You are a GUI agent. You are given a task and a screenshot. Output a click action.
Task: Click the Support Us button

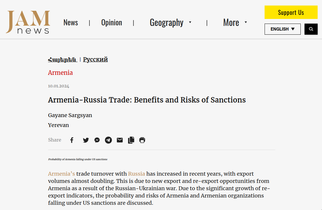coord(291,12)
